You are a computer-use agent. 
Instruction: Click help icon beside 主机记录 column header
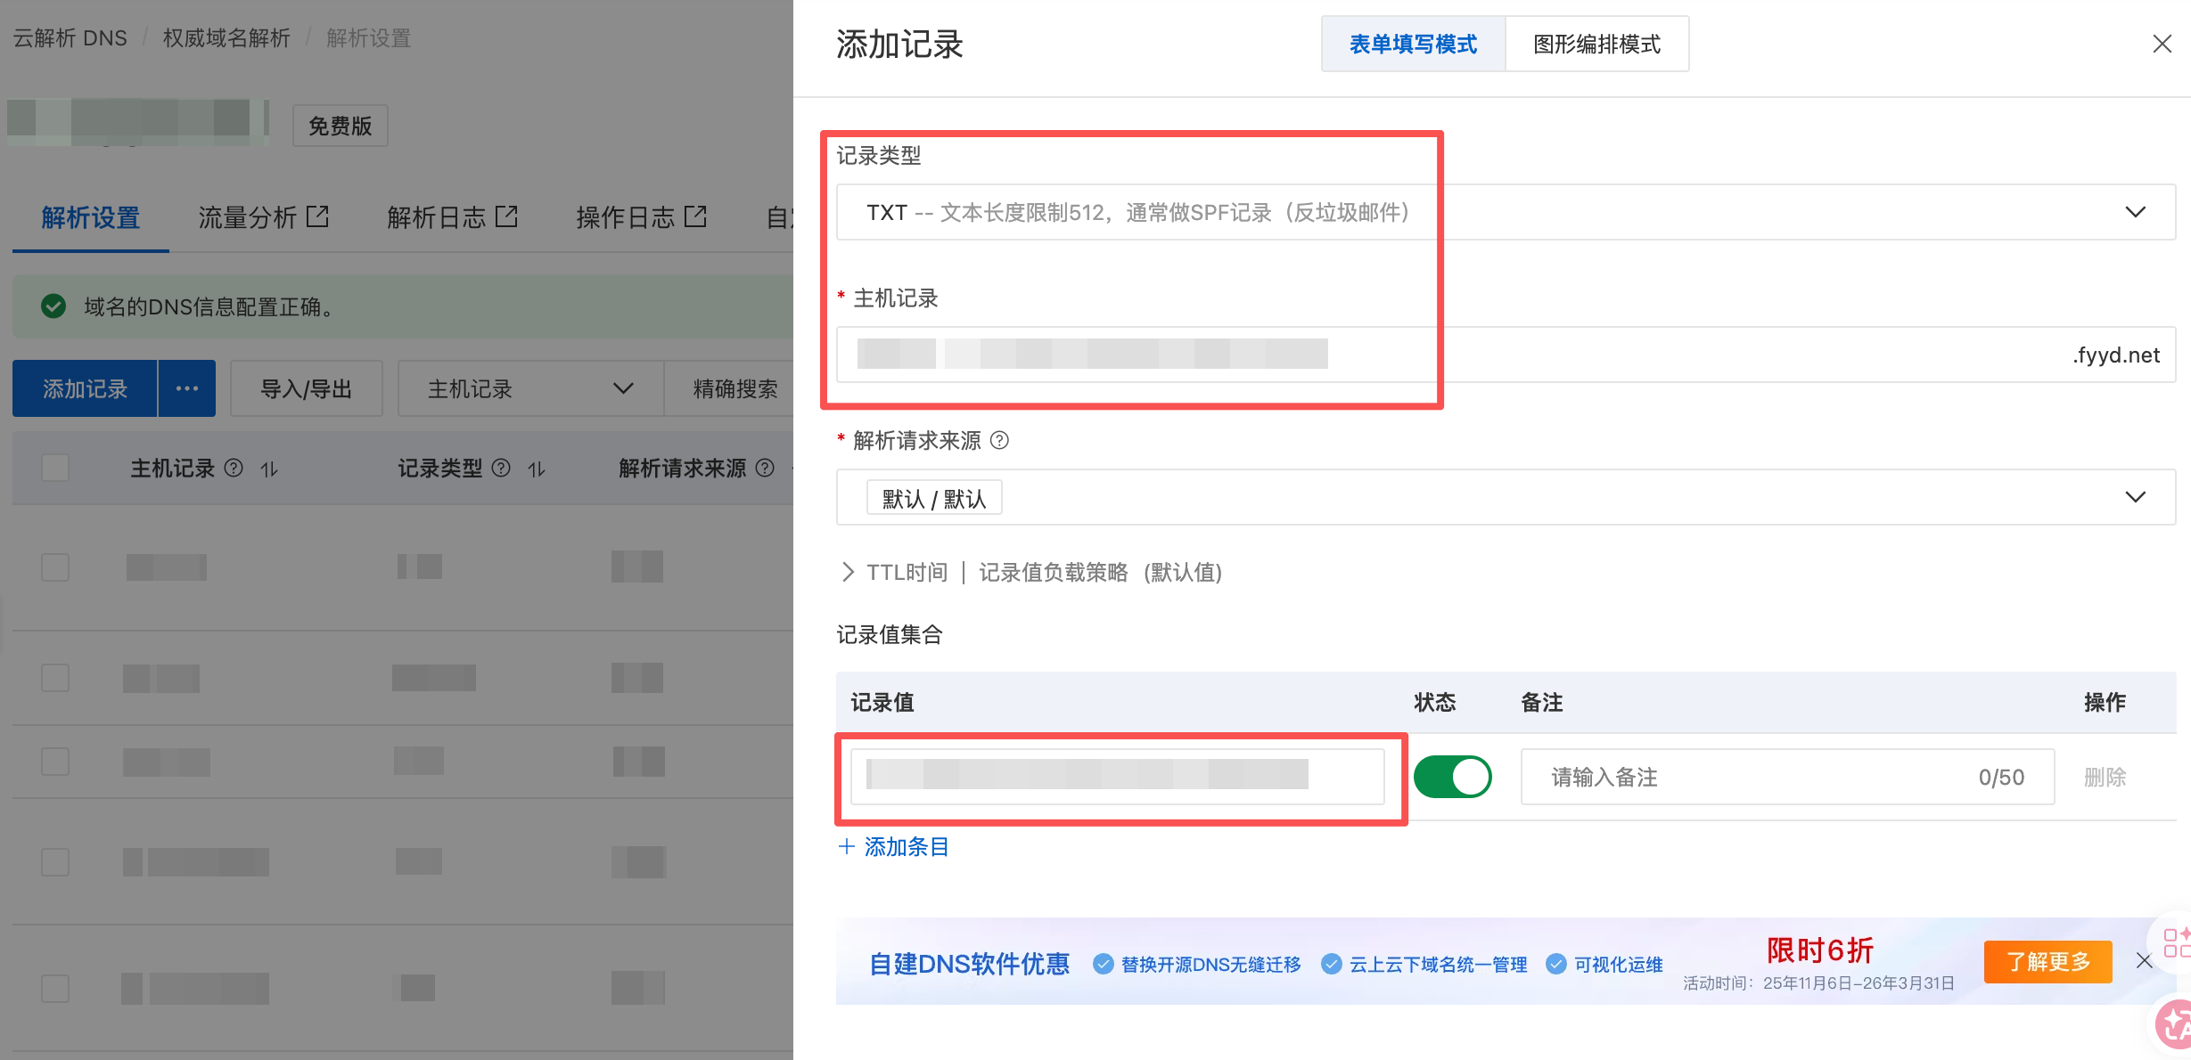click(234, 468)
